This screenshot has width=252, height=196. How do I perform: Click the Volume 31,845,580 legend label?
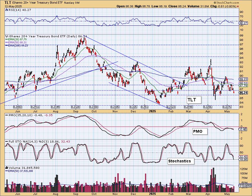tap(24, 168)
